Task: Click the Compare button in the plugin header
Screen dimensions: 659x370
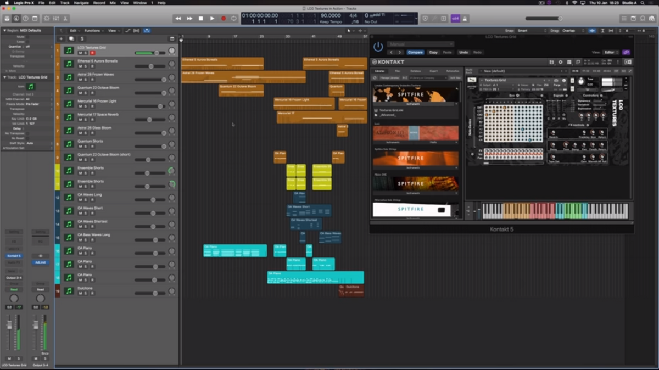Action: click(x=415, y=52)
